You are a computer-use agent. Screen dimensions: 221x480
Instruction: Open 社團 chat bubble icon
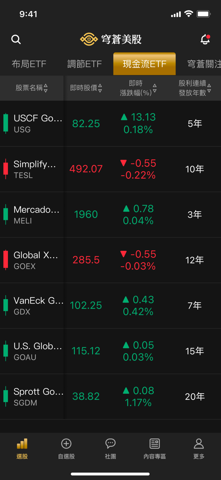tap(110, 444)
